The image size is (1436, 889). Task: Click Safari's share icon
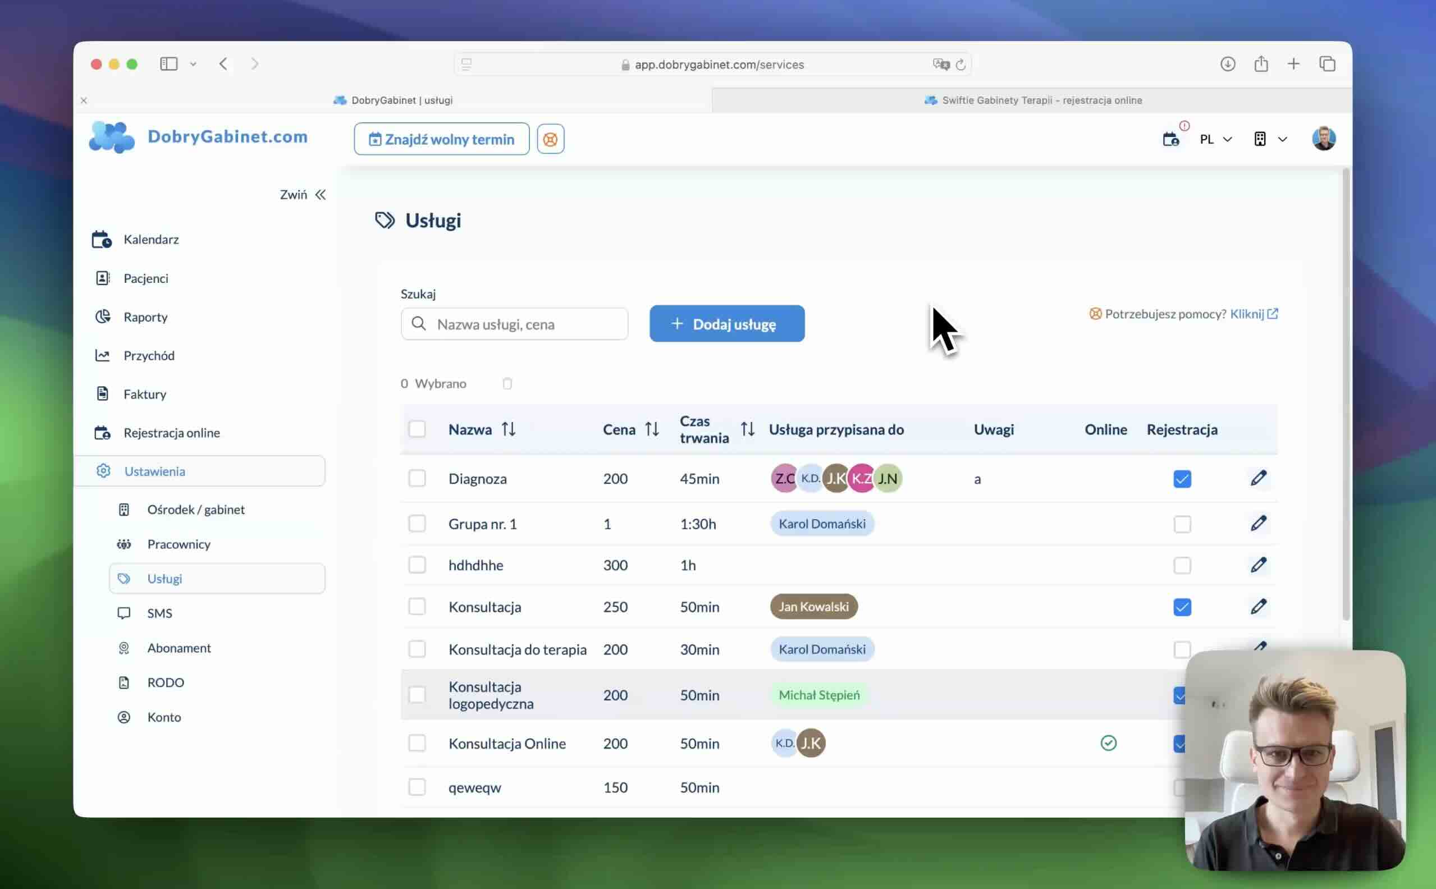coord(1260,64)
